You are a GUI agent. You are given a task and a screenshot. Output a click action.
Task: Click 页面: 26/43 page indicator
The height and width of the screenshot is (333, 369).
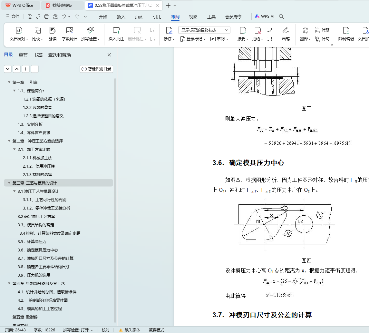pos(15,330)
